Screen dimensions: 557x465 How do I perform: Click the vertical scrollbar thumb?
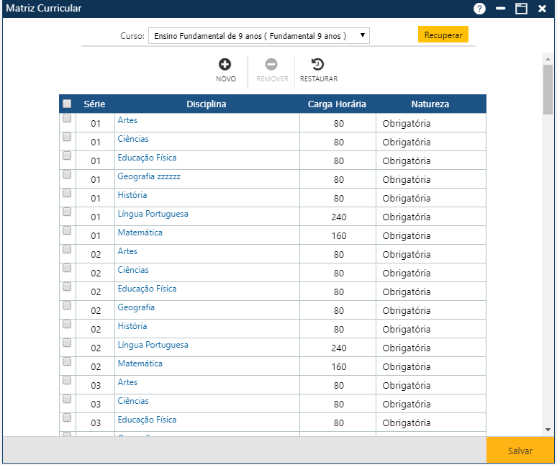click(x=548, y=90)
